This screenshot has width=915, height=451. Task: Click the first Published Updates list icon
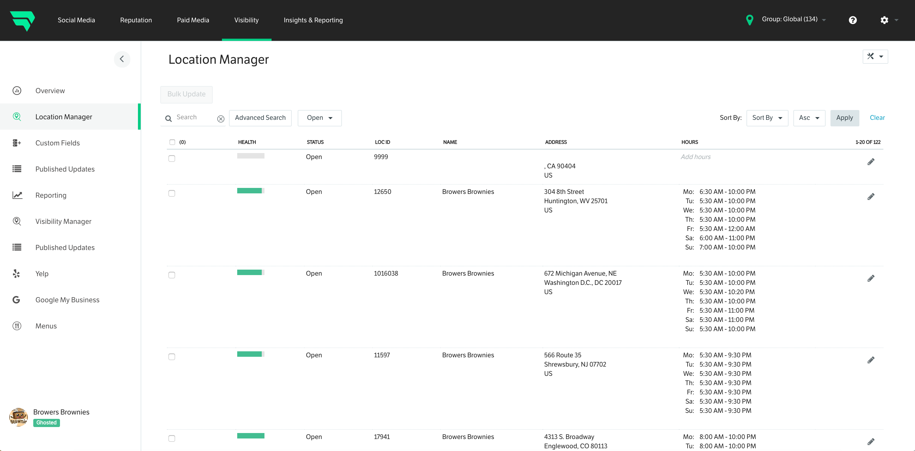point(17,169)
